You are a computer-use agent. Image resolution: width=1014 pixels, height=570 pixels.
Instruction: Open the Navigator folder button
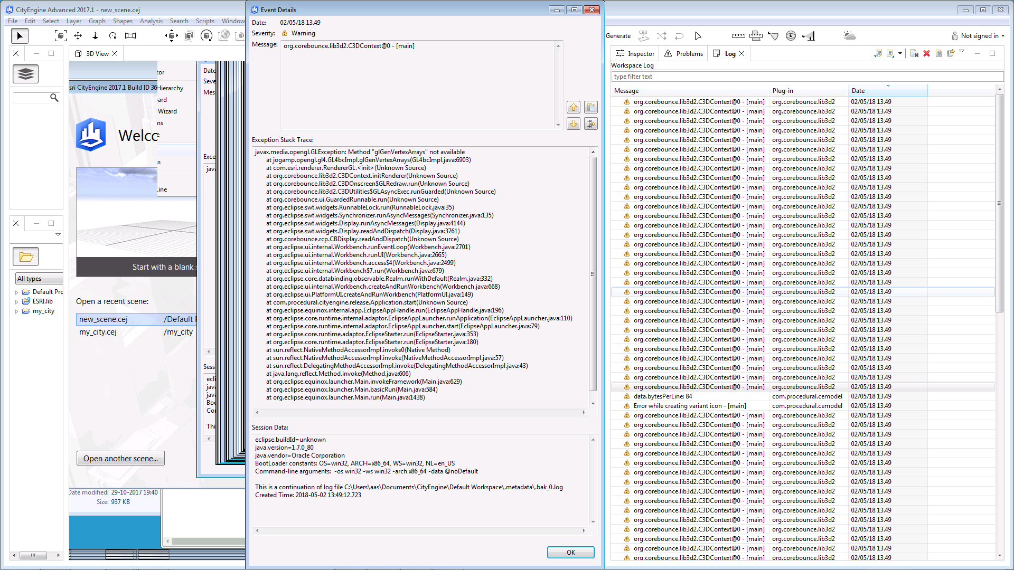(x=26, y=257)
